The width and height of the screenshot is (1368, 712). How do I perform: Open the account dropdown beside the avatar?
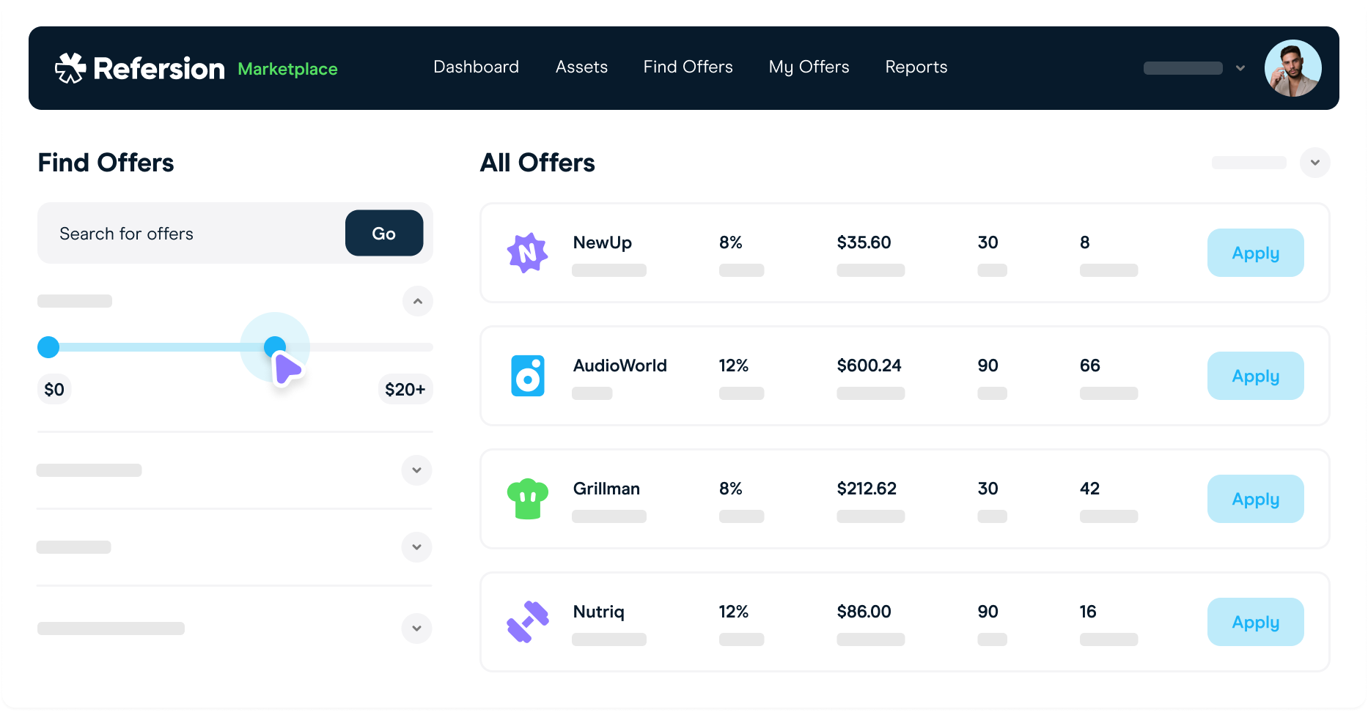pos(1240,68)
